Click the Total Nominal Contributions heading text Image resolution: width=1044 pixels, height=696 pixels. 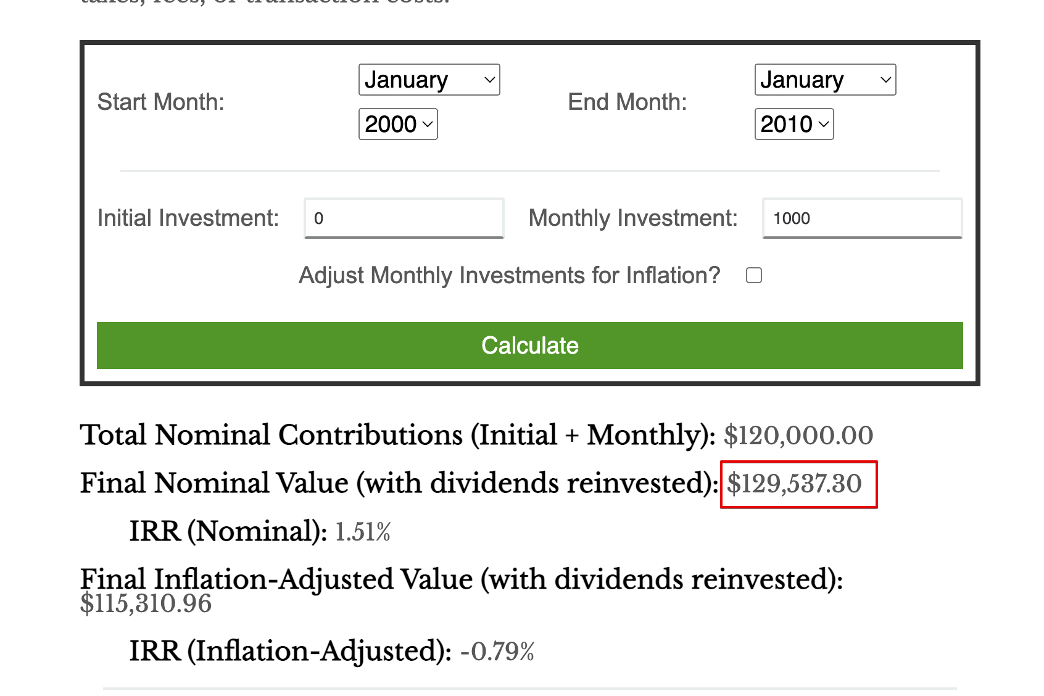click(397, 435)
